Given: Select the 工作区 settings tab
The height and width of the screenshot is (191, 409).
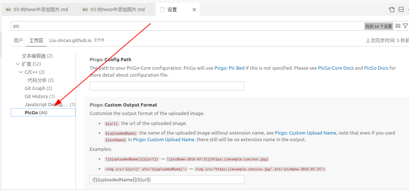Looking at the screenshot, I should [36, 41].
